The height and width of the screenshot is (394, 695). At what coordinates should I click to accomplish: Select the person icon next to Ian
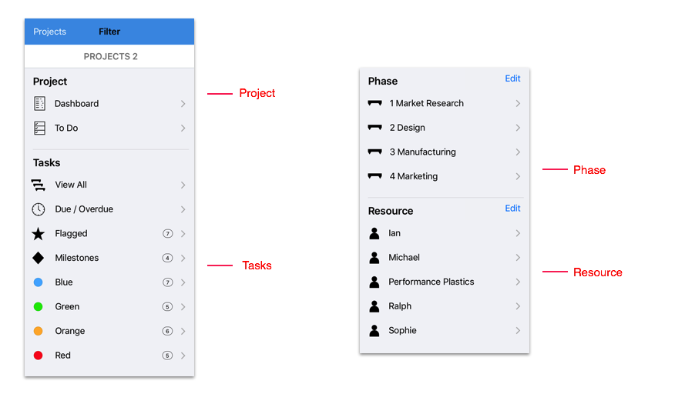pyautogui.click(x=374, y=233)
